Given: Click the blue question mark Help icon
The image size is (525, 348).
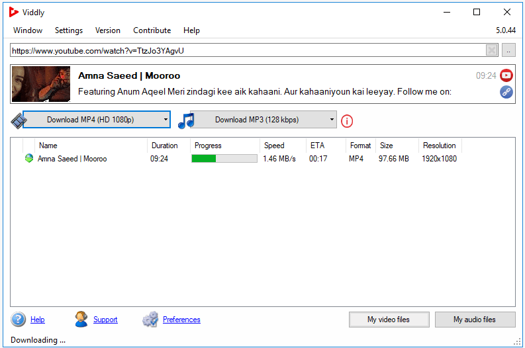Looking at the screenshot, I should [18, 320].
